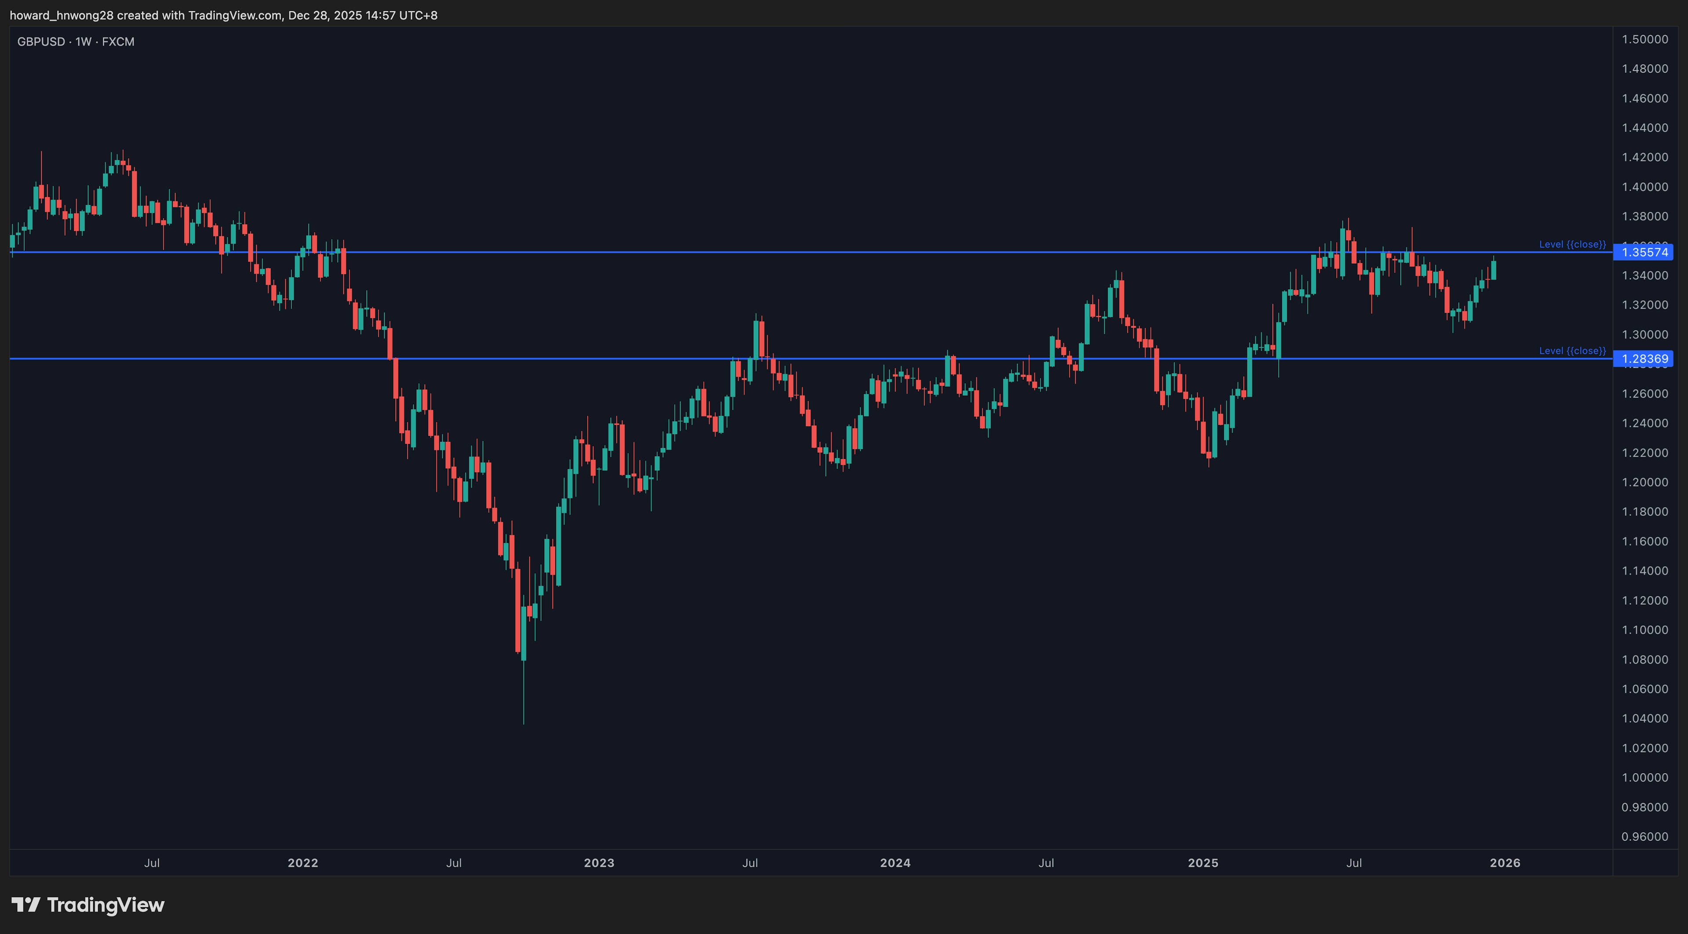Select the 1.28369 price level tag

tap(1644, 359)
